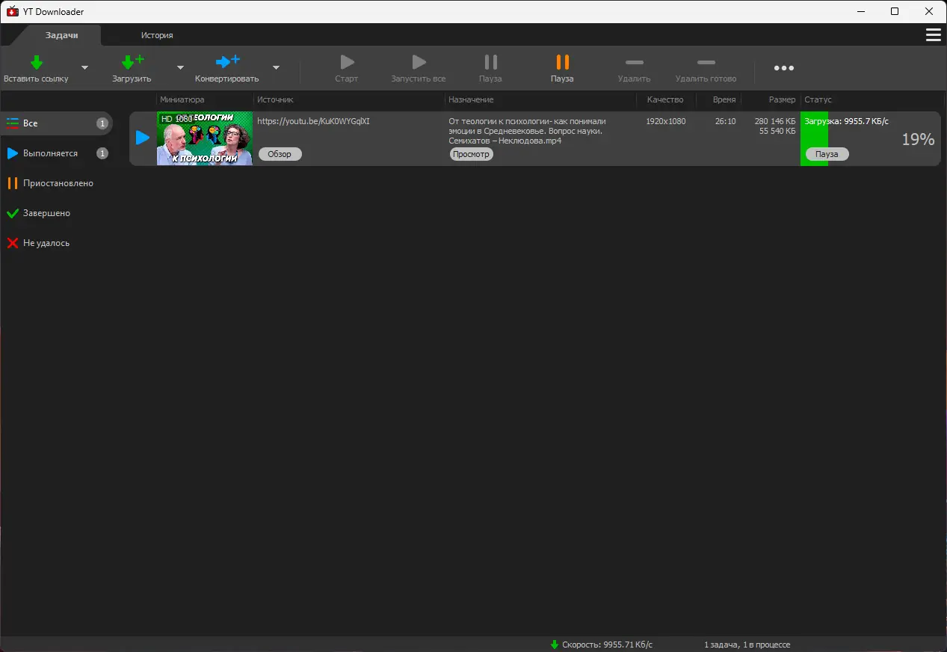Screen dimensions: 947x652
Task: Click the Время column header
Action: pos(724,99)
